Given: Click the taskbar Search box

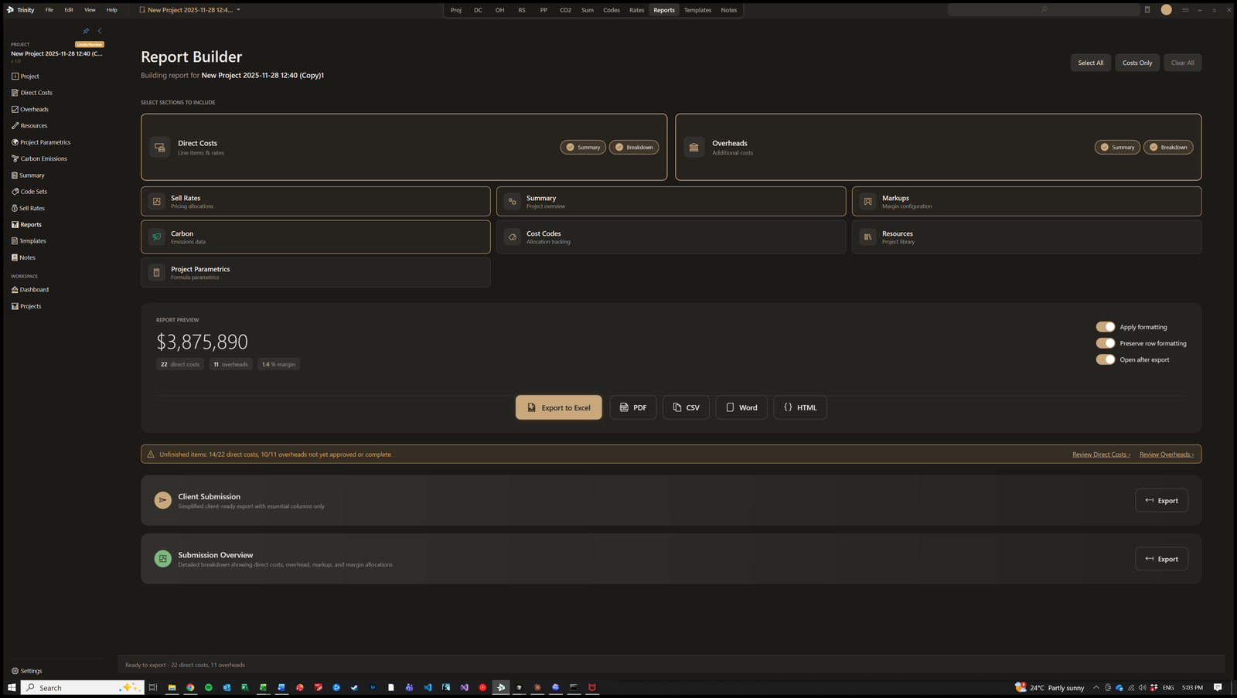Looking at the screenshot, I should click(x=82, y=687).
